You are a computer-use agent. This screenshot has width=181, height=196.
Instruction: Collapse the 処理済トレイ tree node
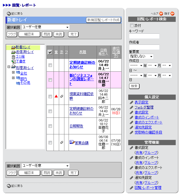(9, 67)
